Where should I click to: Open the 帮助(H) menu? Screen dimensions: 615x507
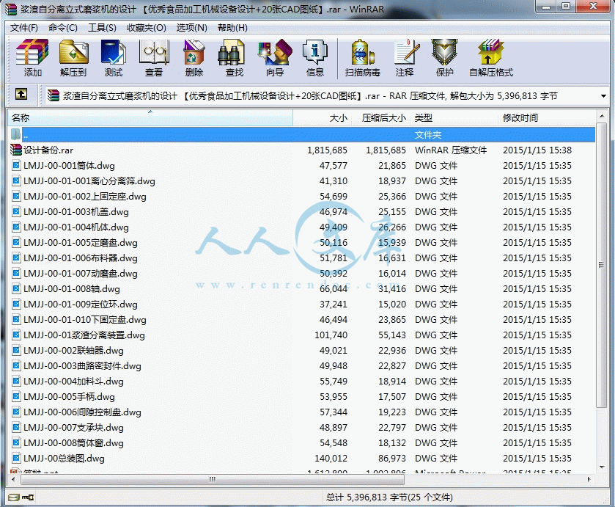[x=232, y=28]
